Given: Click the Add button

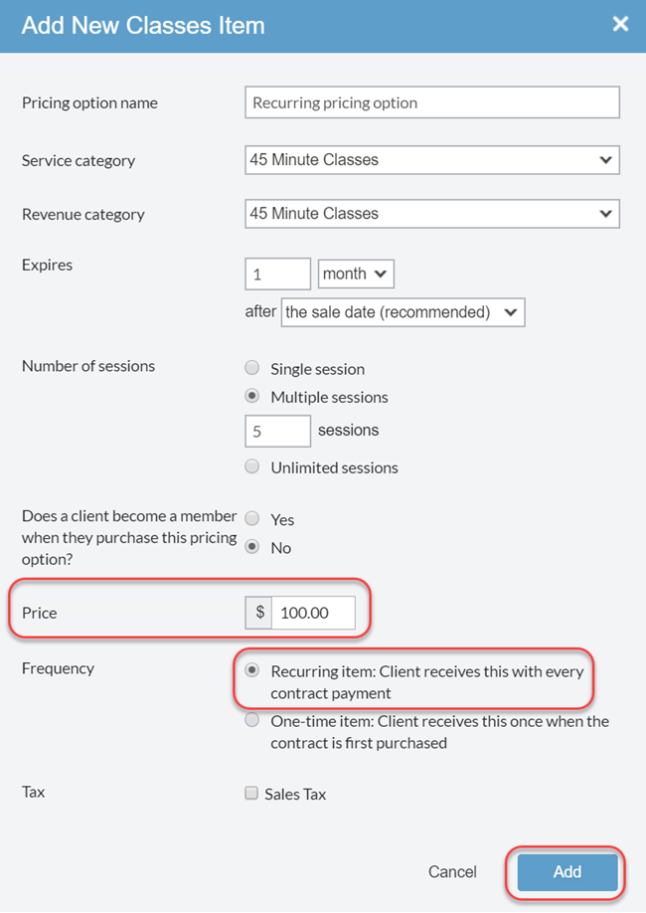Looking at the screenshot, I should click(565, 871).
